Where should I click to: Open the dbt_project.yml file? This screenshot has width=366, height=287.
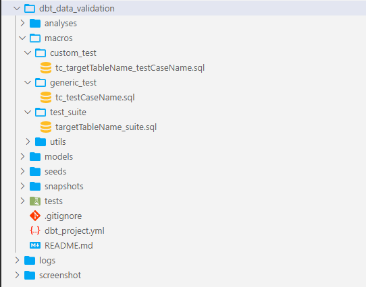pos(74,231)
